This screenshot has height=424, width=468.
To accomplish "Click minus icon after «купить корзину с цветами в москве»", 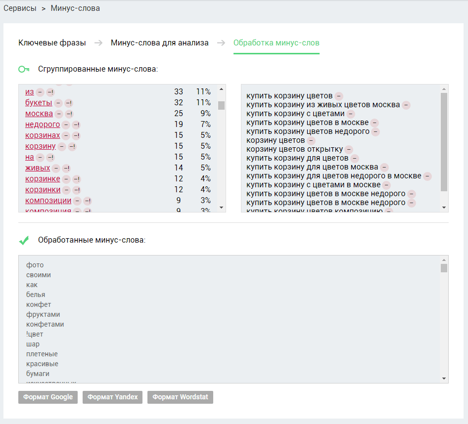I will pos(386,185).
